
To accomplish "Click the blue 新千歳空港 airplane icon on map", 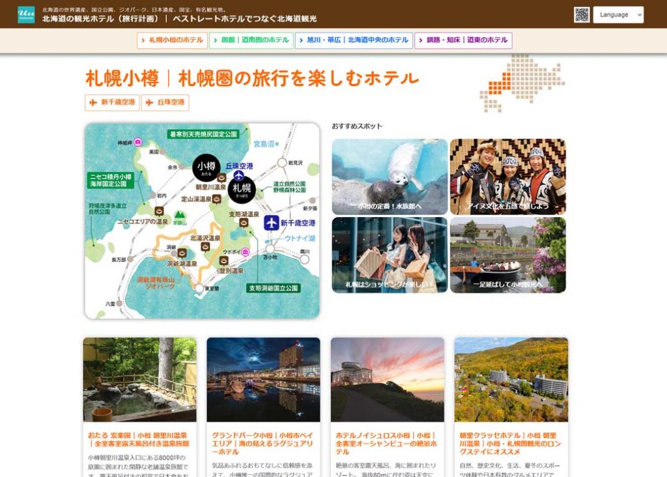I will pyautogui.click(x=272, y=223).
